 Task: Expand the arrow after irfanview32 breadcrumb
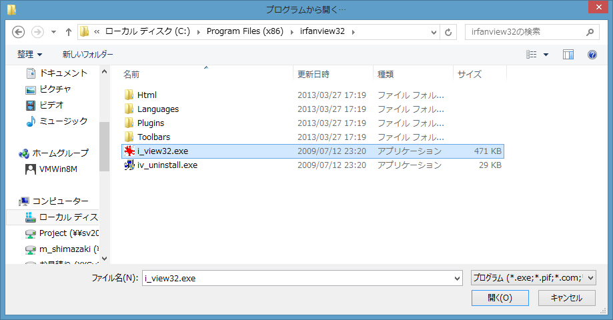point(354,32)
